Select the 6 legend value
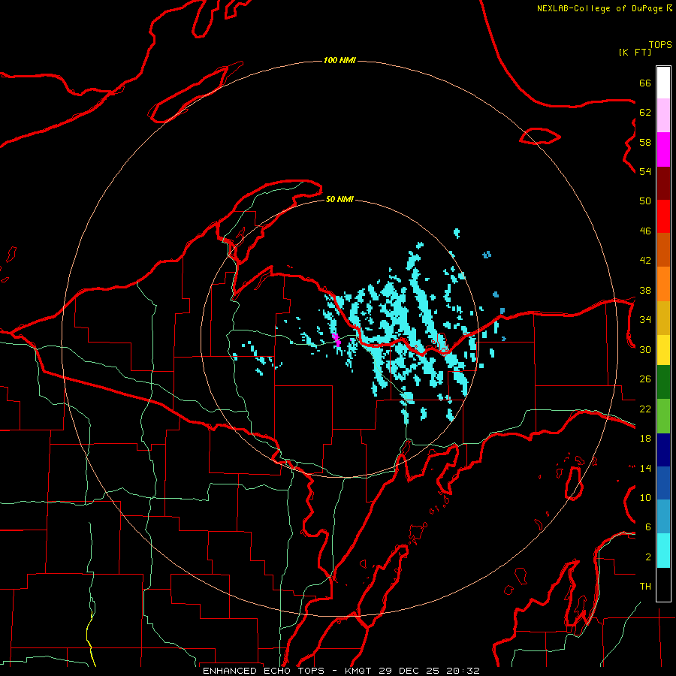This screenshot has height=676, width=676. [648, 527]
